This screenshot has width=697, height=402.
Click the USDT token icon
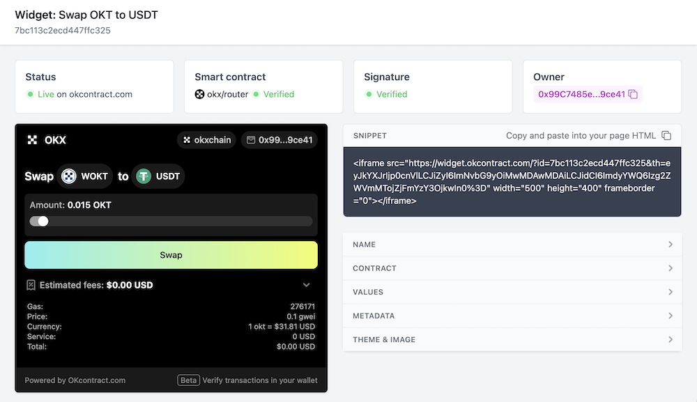click(x=144, y=176)
